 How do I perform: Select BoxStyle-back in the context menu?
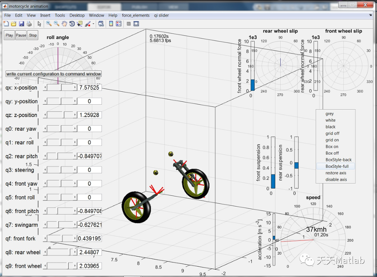[x=335, y=160]
